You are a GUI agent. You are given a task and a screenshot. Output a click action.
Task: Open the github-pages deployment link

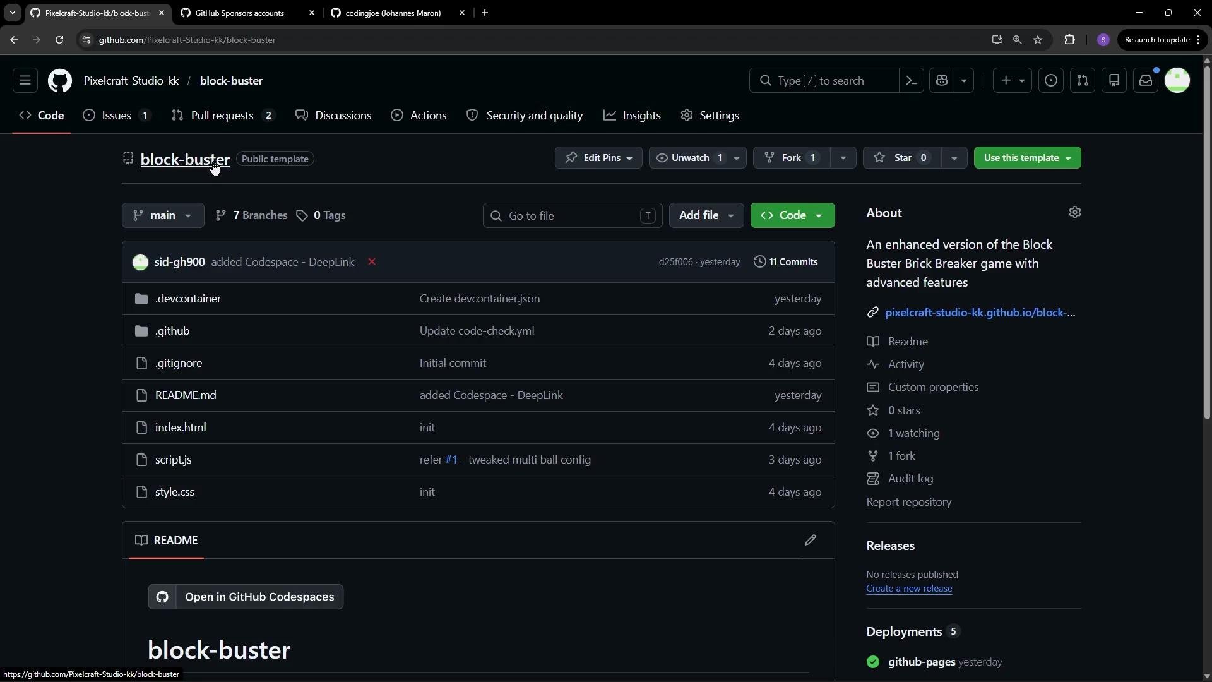(921, 662)
